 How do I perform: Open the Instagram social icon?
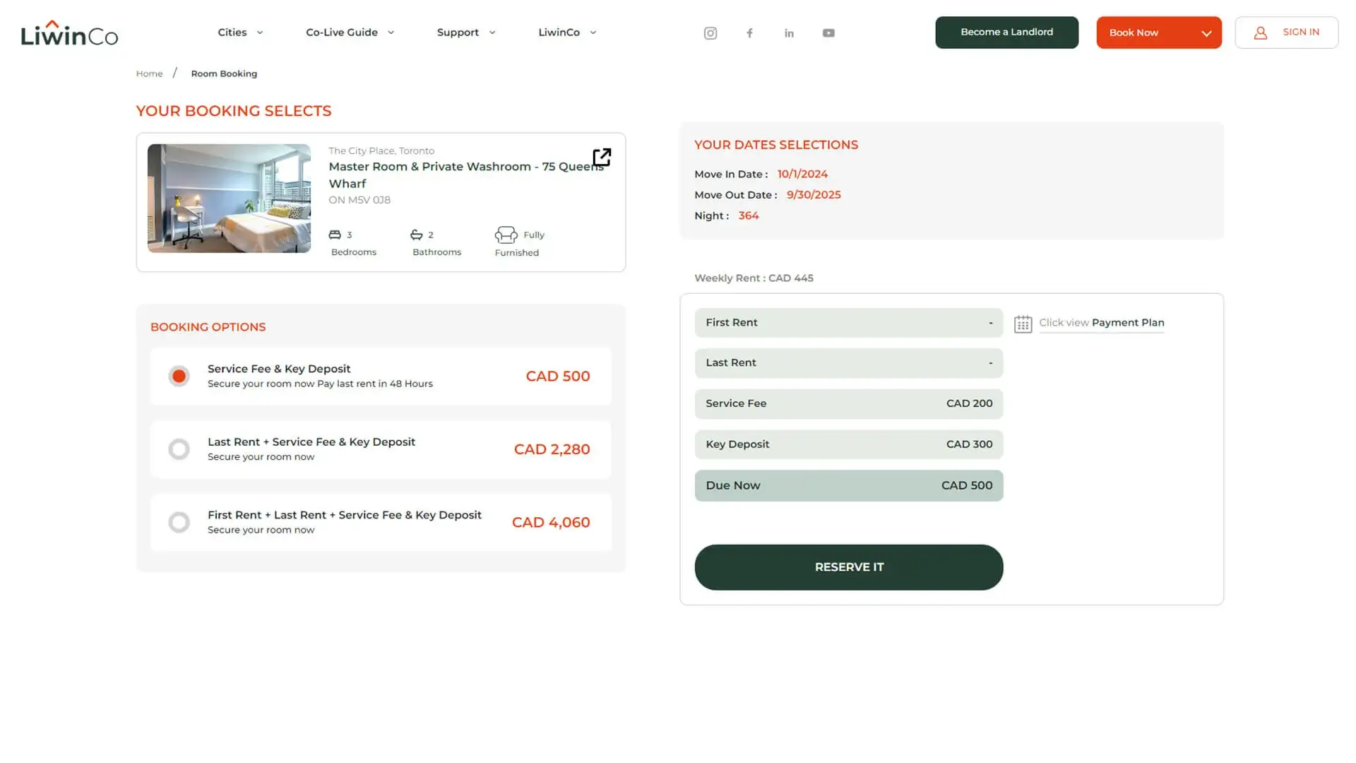[x=710, y=33]
